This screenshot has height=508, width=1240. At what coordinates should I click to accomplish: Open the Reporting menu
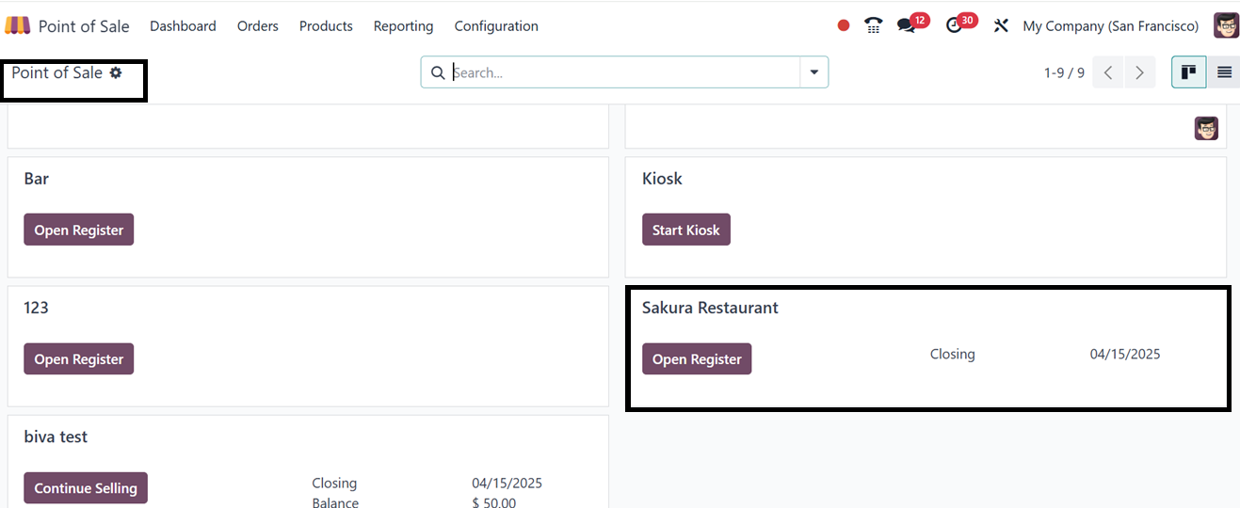[403, 25]
